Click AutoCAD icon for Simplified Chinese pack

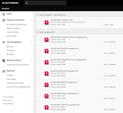46,62
